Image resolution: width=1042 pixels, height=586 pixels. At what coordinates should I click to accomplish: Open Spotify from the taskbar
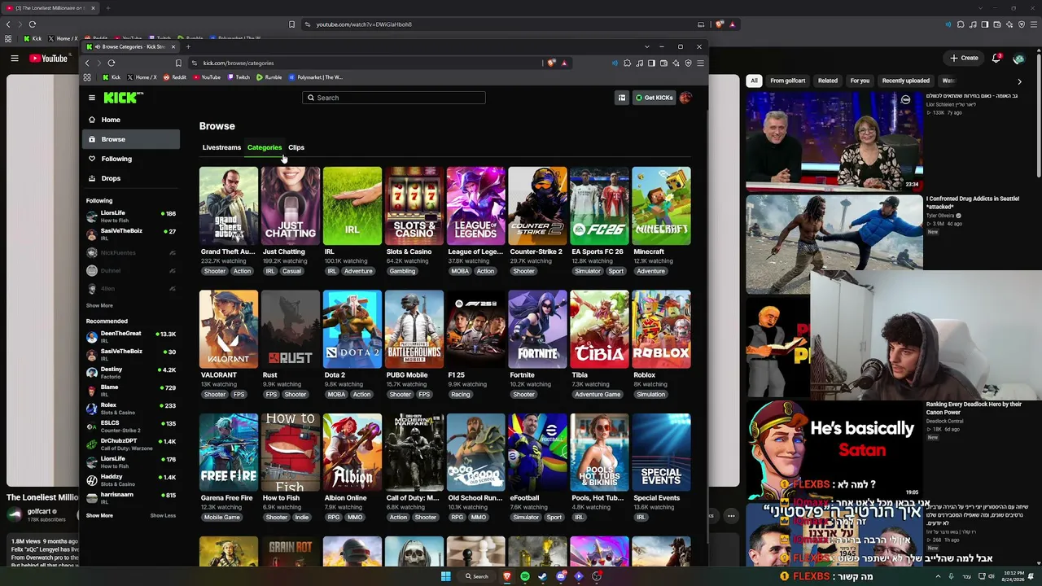tap(525, 576)
